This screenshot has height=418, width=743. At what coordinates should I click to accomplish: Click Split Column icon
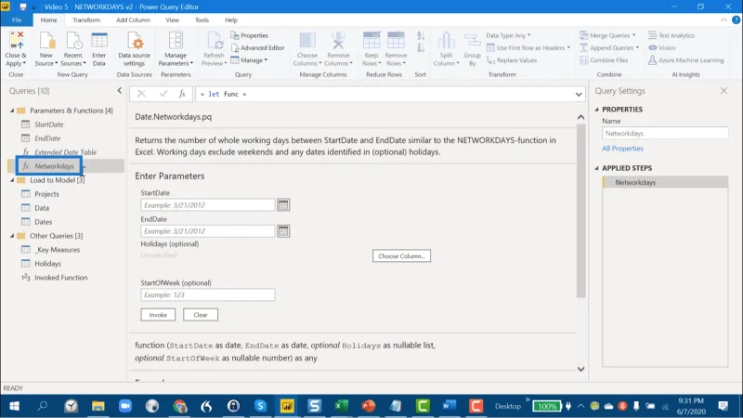point(447,40)
